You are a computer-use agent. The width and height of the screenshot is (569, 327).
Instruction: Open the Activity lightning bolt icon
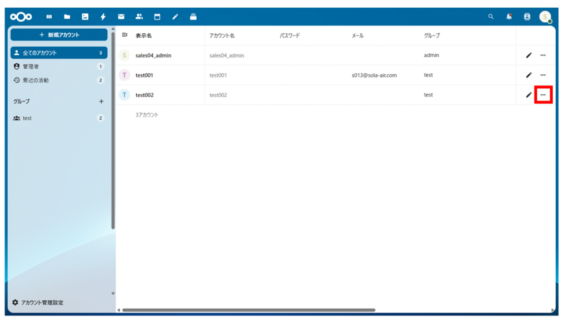(x=103, y=17)
